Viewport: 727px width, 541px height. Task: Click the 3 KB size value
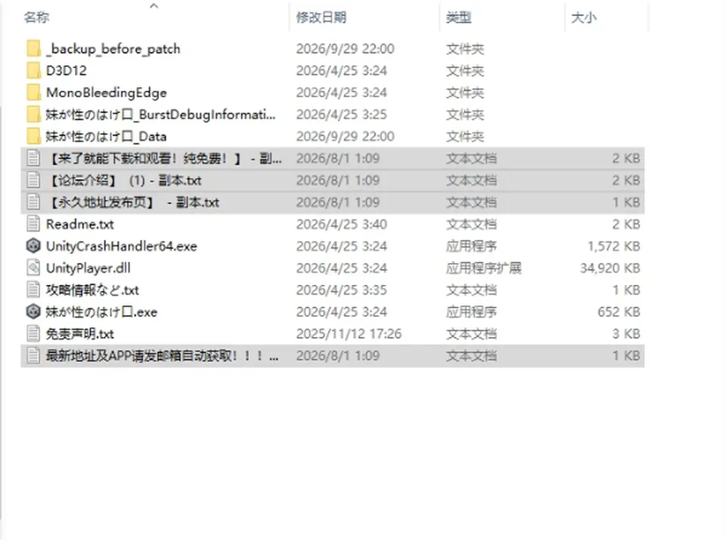coord(626,333)
